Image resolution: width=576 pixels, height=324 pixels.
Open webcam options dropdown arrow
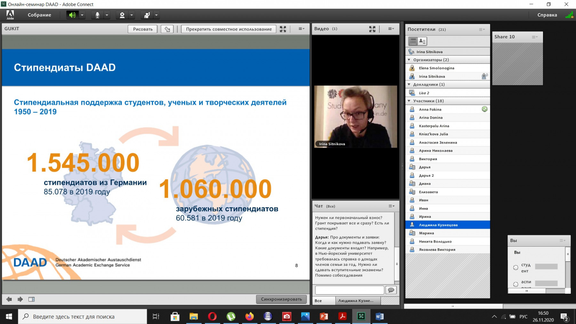click(x=132, y=15)
